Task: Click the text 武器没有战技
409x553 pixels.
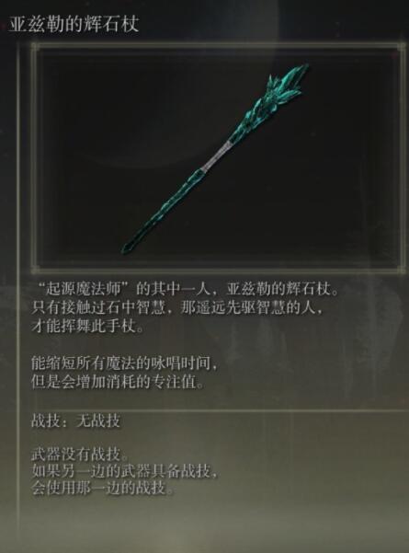Action: point(80,455)
